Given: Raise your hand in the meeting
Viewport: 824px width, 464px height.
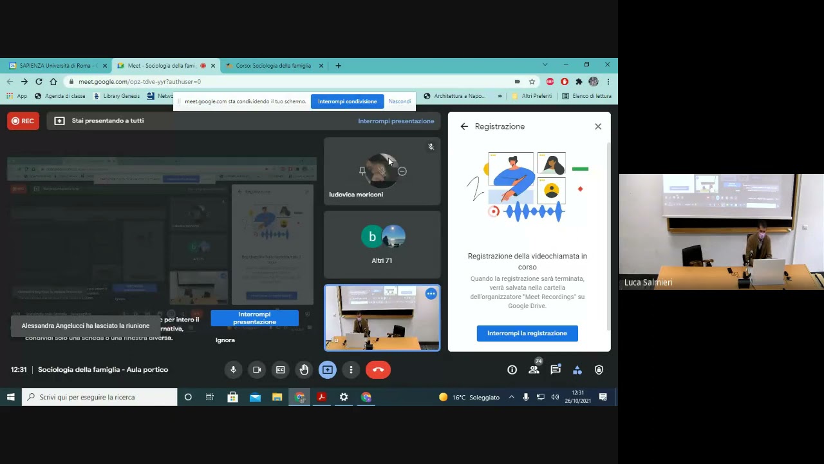Looking at the screenshot, I should [304, 370].
